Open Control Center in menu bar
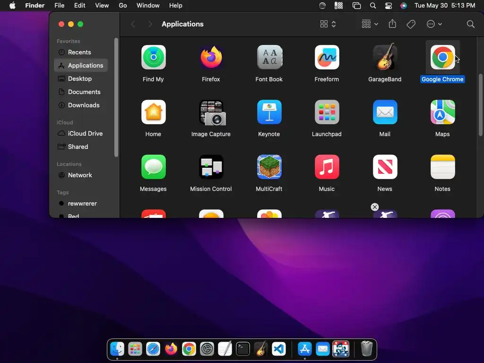The image size is (484, 363). point(389,6)
